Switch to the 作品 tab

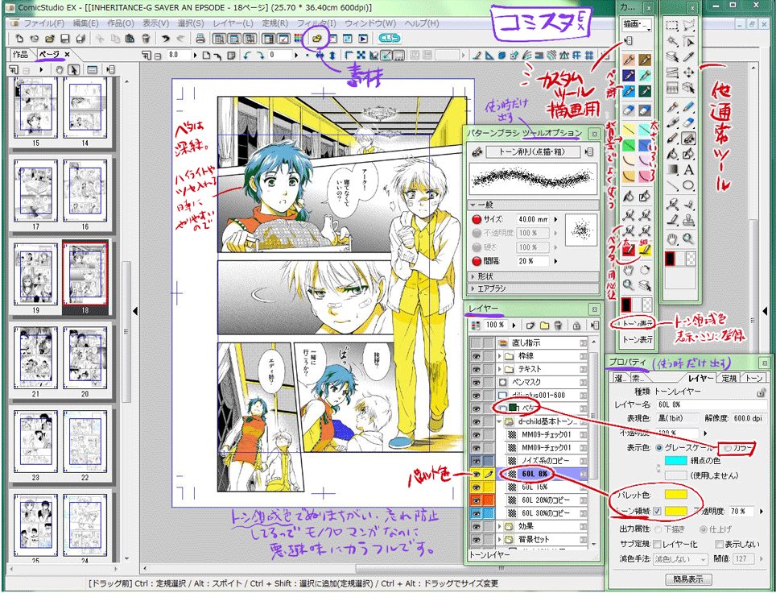[20, 54]
